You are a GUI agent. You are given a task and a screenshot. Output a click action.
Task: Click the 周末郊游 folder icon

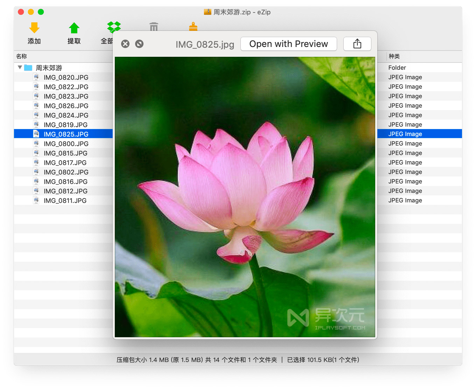point(28,67)
